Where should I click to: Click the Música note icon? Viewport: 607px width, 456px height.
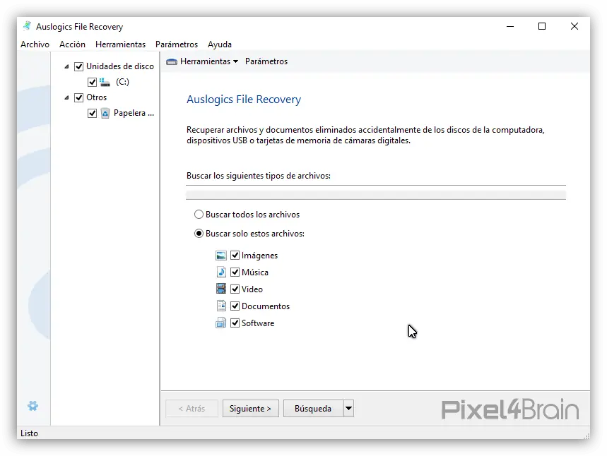(x=221, y=272)
